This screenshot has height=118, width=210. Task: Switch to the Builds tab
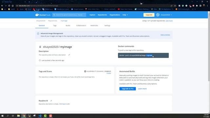[68, 26]
